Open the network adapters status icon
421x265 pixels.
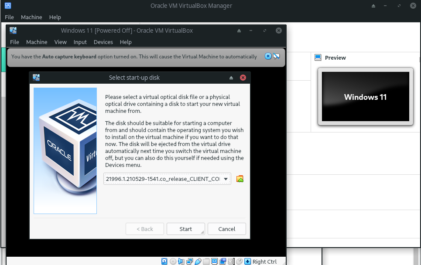pos(189,261)
